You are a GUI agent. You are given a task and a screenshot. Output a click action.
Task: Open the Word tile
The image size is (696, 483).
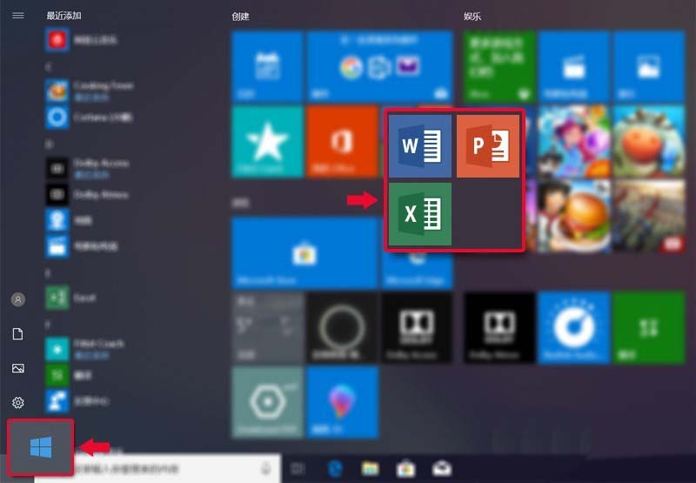pos(420,146)
